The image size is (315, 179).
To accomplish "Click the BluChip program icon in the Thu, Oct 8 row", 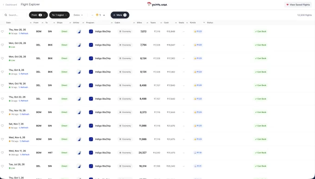I will click(x=91, y=72).
